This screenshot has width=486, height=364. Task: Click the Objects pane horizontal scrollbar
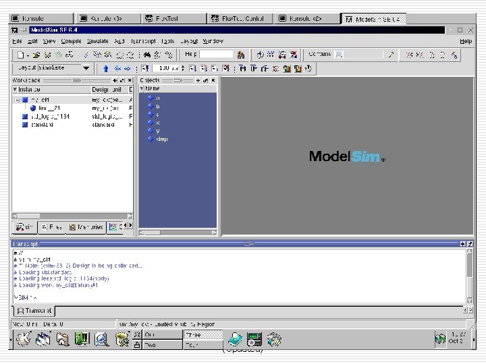[x=178, y=233]
